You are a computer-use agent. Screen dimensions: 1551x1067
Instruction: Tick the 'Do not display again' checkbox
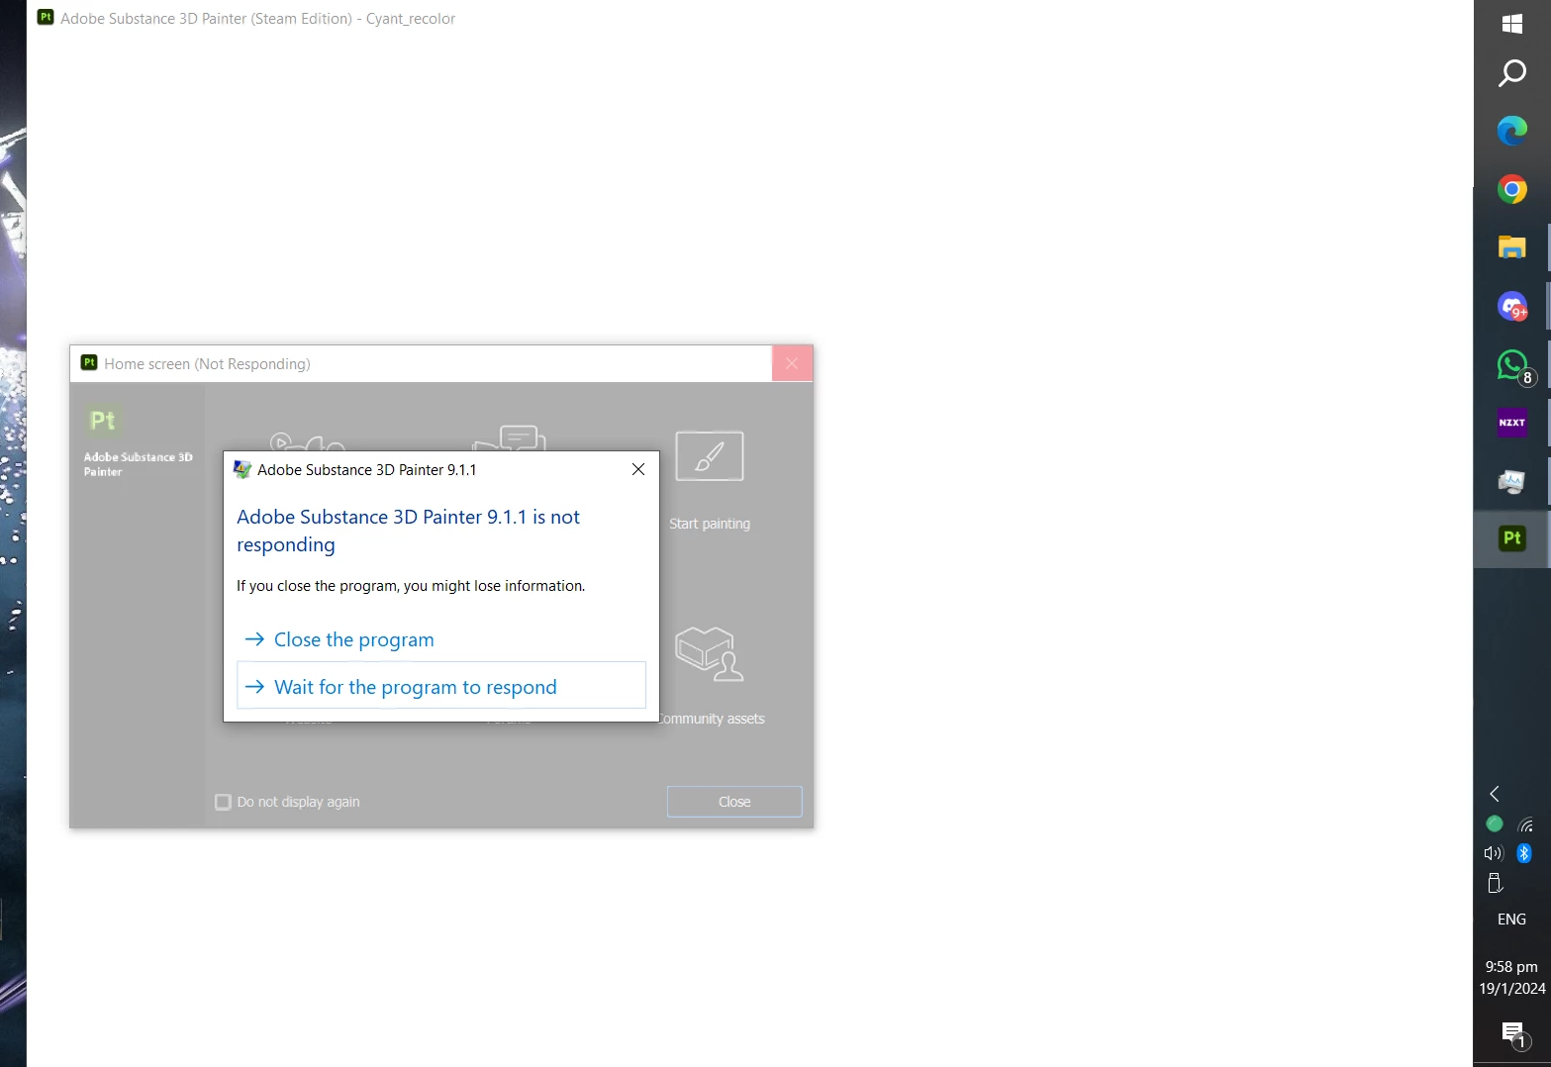[x=223, y=802]
